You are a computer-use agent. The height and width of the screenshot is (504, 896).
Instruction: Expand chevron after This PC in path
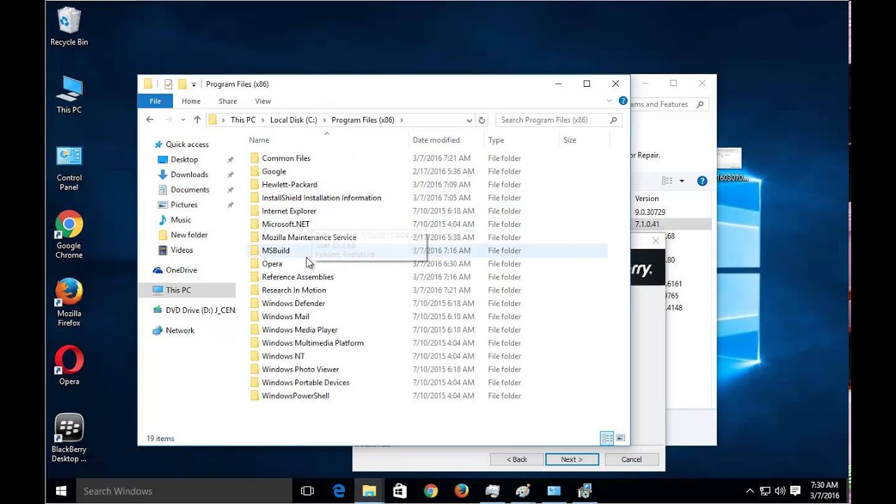coord(262,120)
